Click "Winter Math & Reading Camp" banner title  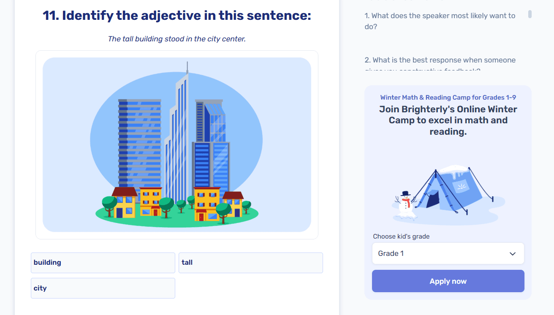pos(448,98)
